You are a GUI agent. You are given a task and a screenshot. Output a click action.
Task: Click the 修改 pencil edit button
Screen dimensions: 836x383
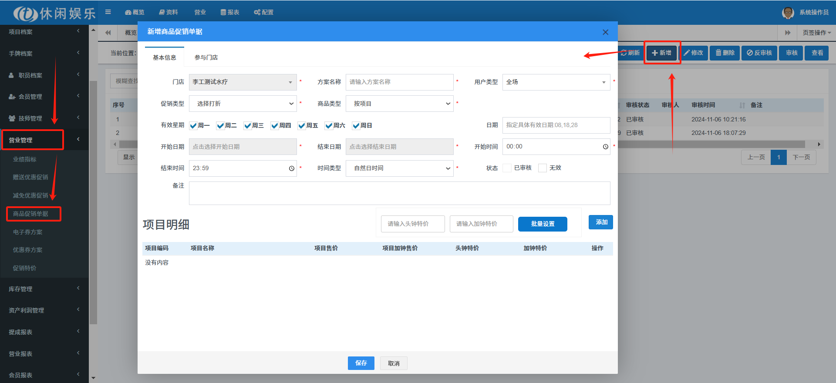pos(693,53)
